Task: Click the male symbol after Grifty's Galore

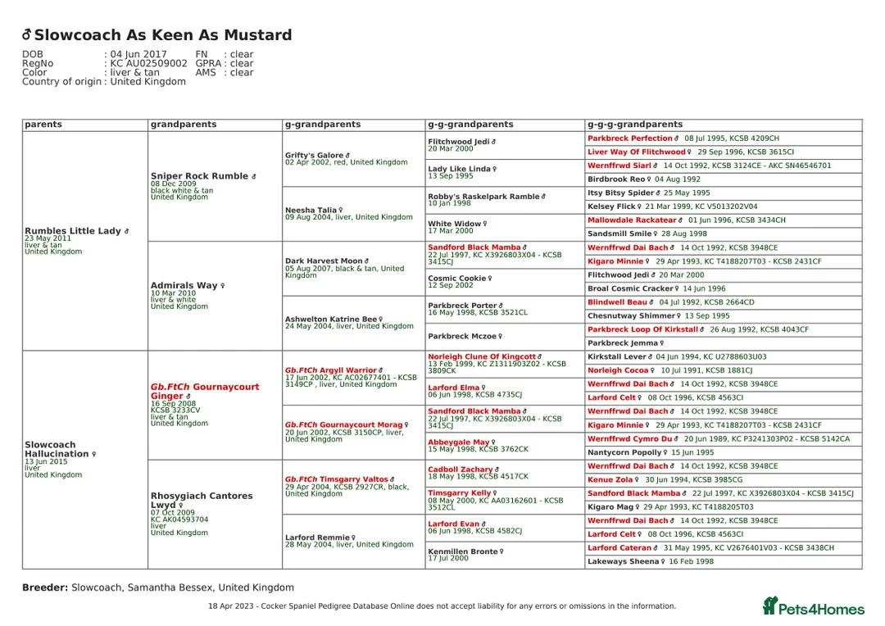Action: tap(347, 155)
